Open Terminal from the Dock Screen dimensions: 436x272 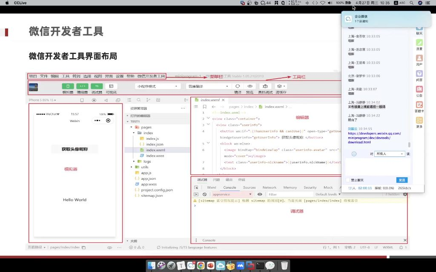click(260, 266)
